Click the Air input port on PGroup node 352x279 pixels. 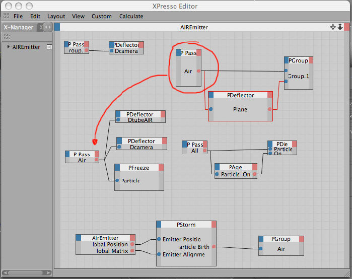(x=261, y=248)
